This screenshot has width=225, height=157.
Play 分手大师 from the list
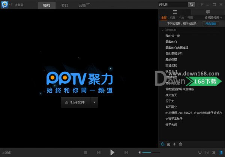(x=171, y=125)
